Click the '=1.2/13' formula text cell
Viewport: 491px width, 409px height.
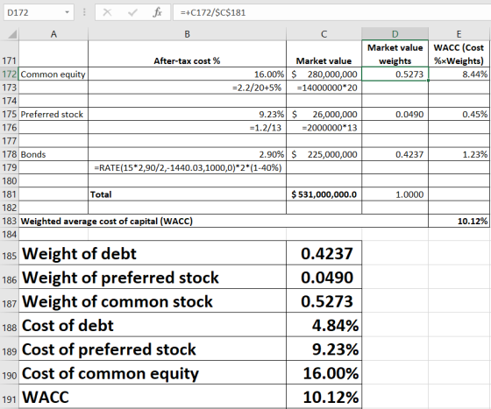click(187, 127)
